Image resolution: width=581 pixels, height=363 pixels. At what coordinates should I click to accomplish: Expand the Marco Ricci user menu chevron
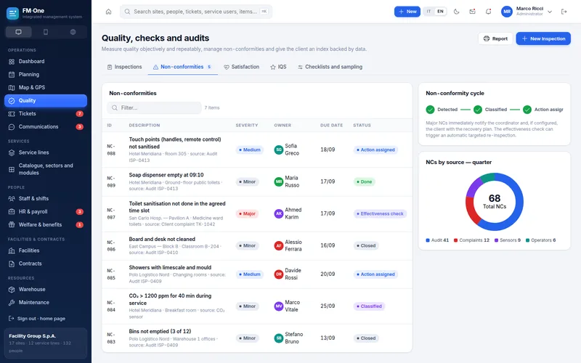tap(550, 12)
